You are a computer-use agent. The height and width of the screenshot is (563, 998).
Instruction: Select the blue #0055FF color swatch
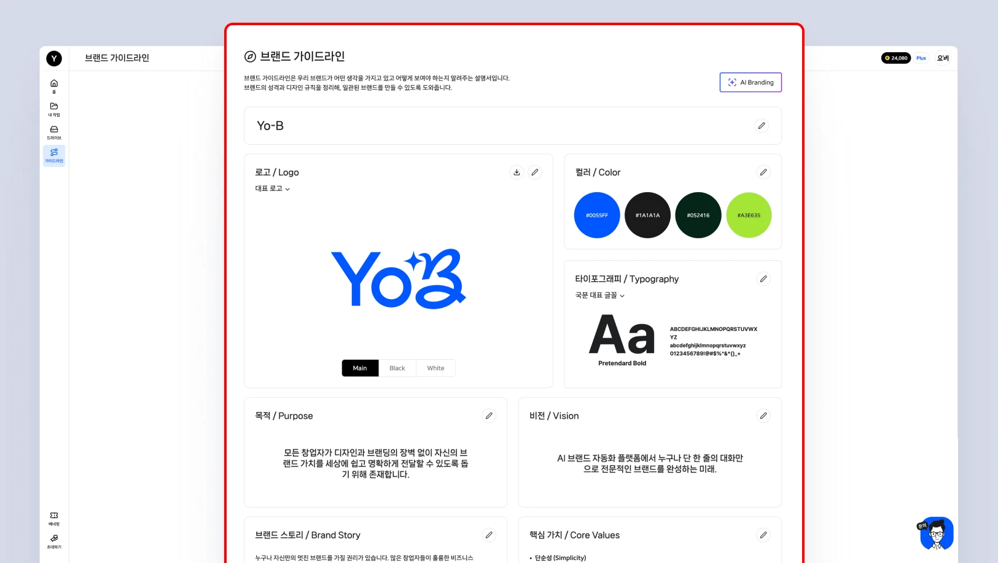click(x=597, y=215)
